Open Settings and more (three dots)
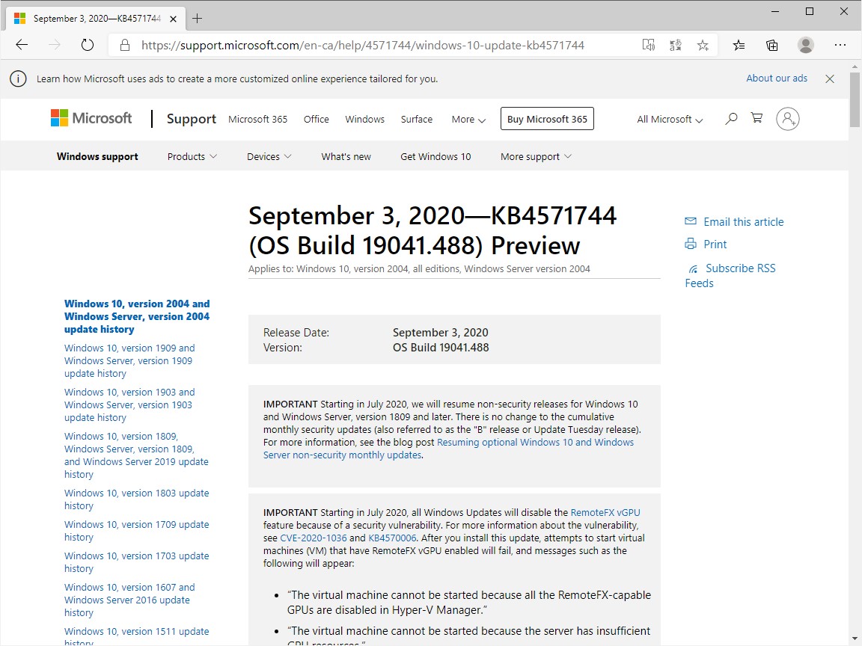Screen dimensions: 862x646 coord(840,45)
